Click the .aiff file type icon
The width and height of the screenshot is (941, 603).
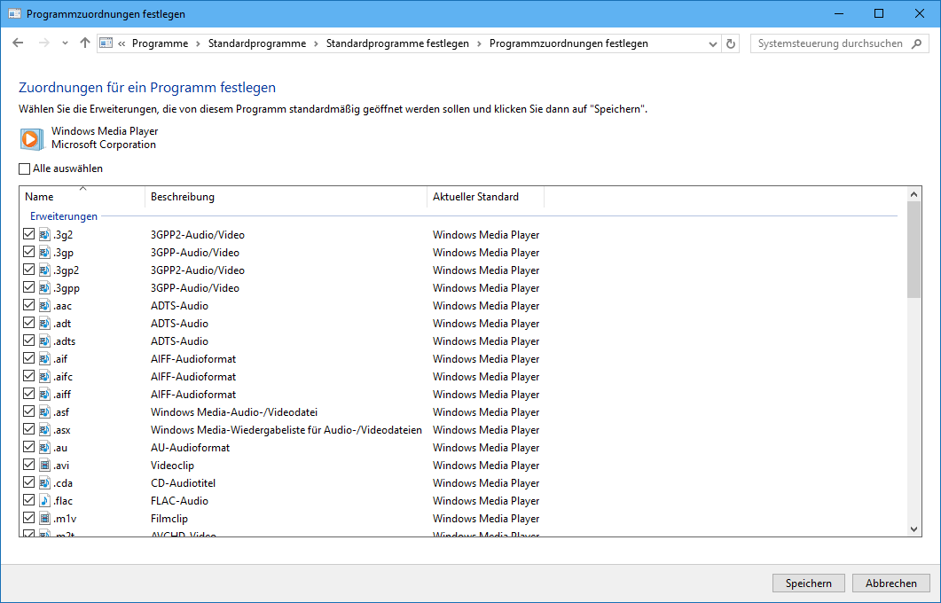(x=44, y=395)
